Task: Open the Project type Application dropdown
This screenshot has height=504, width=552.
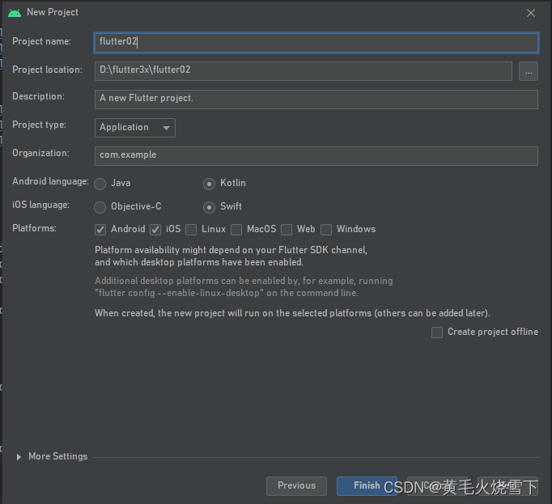Action: click(135, 127)
